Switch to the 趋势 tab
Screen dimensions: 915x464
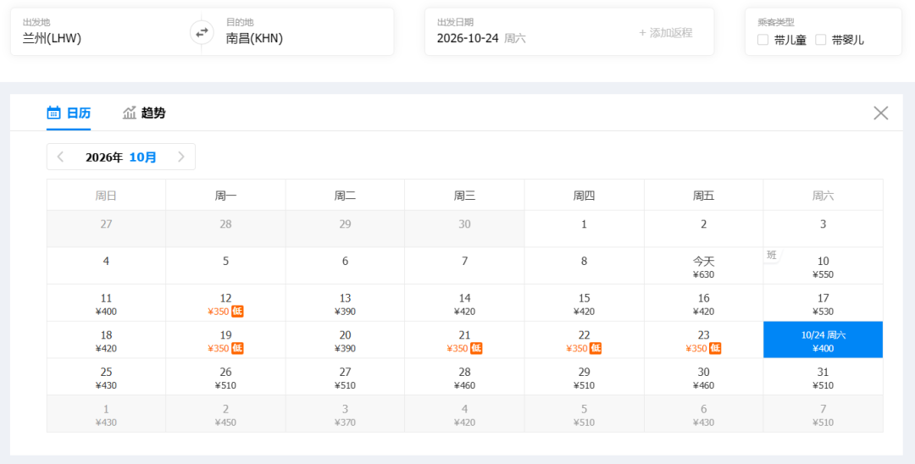(x=143, y=113)
